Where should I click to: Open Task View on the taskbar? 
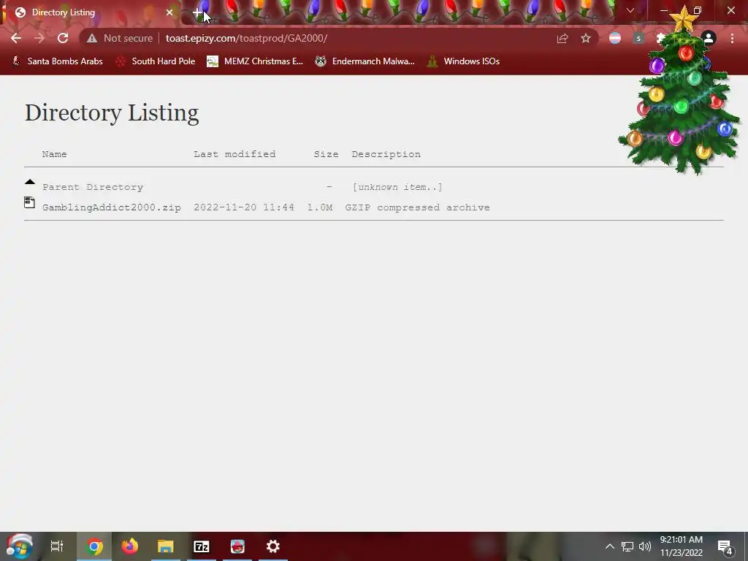click(57, 546)
